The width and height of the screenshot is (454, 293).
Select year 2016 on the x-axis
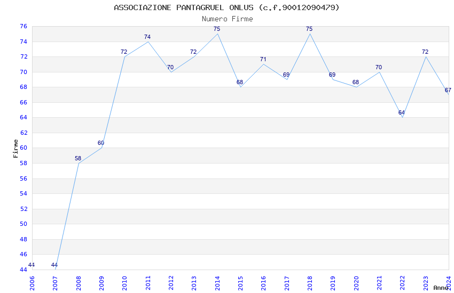pos(263,283)
